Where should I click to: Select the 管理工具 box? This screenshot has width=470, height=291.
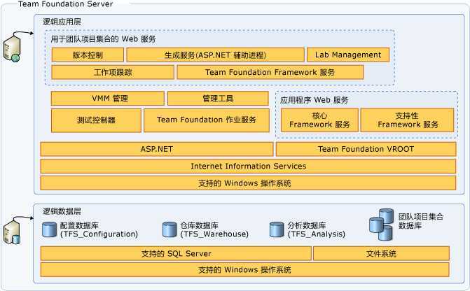click(x=218, y=99)
